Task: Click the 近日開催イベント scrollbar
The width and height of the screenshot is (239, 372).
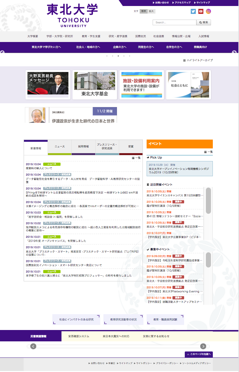Action: click(x=208, y=201)
